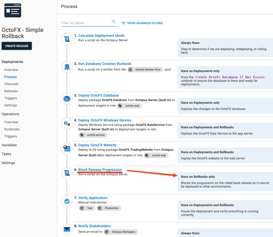Click the Default Worker Pool chip
This screenshot has width=273, height=237.
coord(145,70)
